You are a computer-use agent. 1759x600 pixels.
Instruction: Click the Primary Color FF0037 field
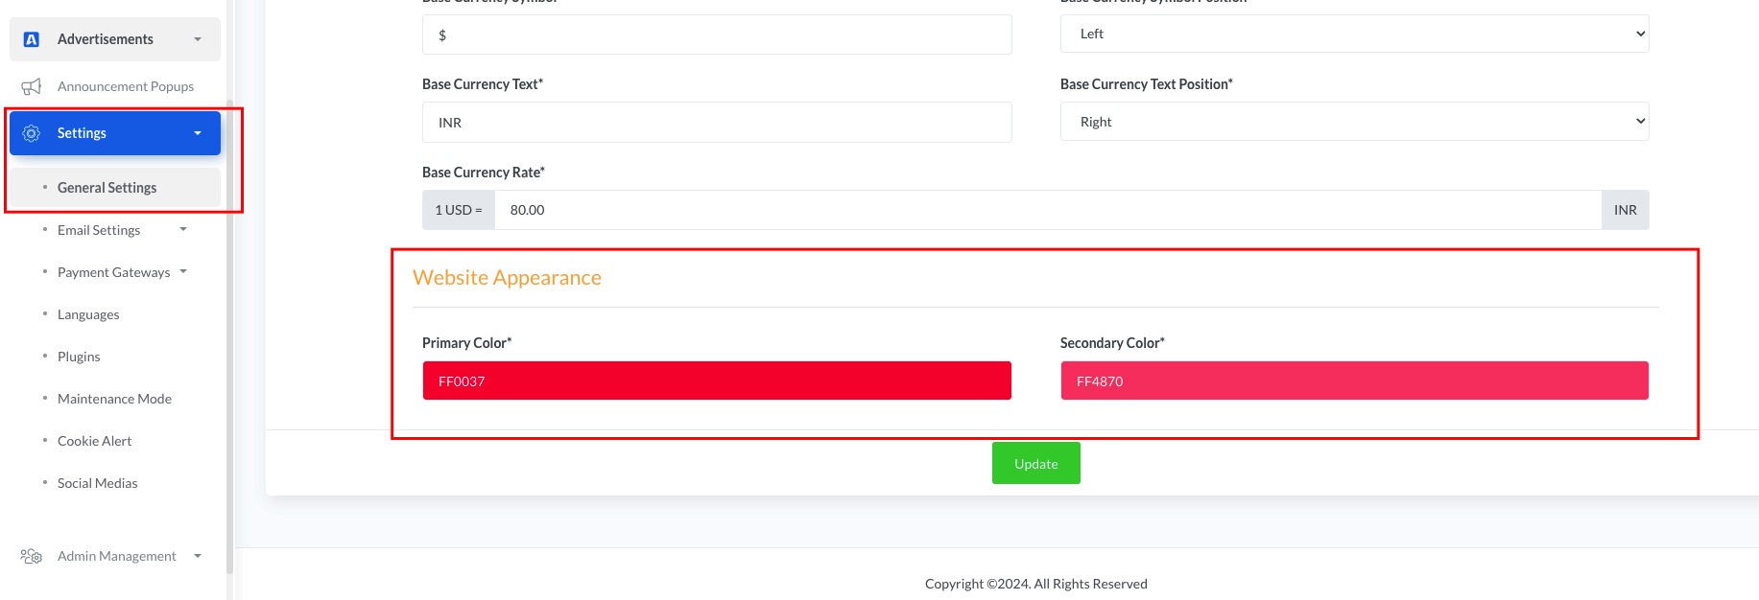click(x=717, y=381)
